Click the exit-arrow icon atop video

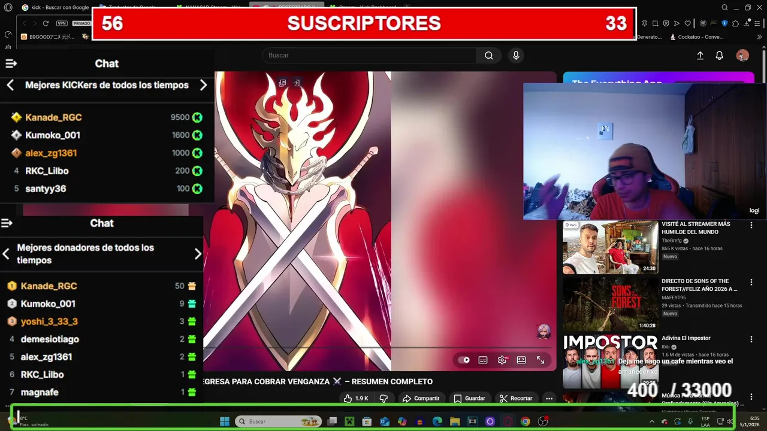point(296,83)
